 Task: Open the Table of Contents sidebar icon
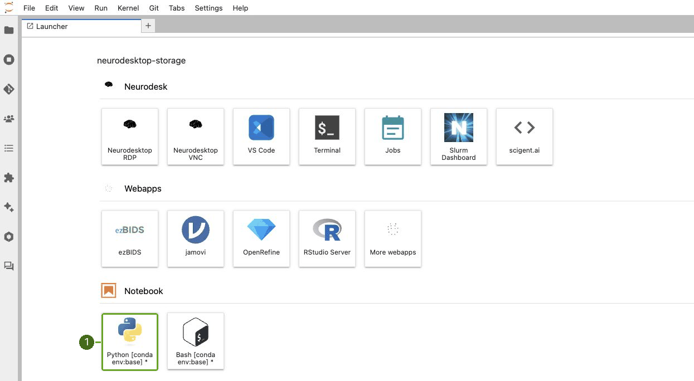(x=9, y=148)
